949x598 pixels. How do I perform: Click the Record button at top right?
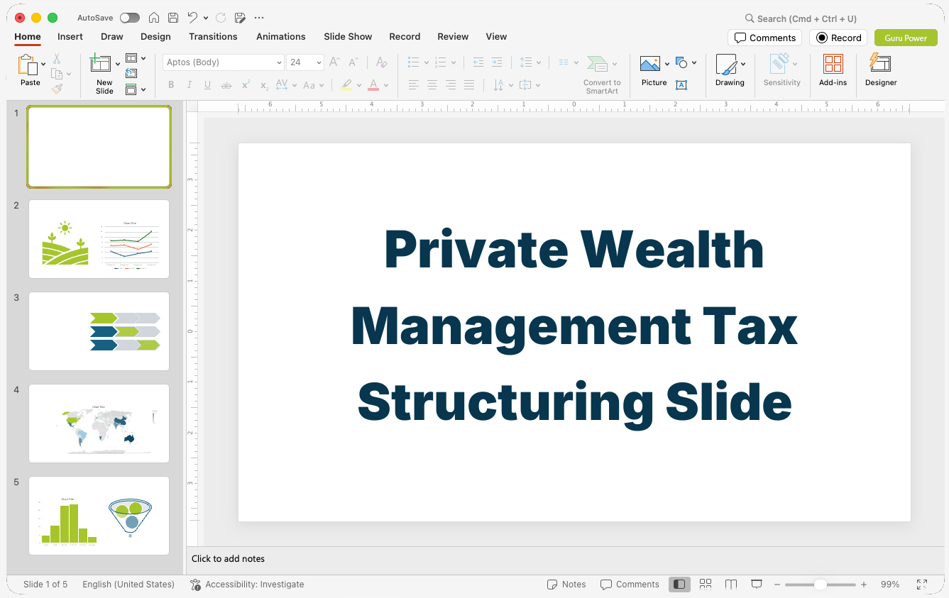click(x=838, y=38)
